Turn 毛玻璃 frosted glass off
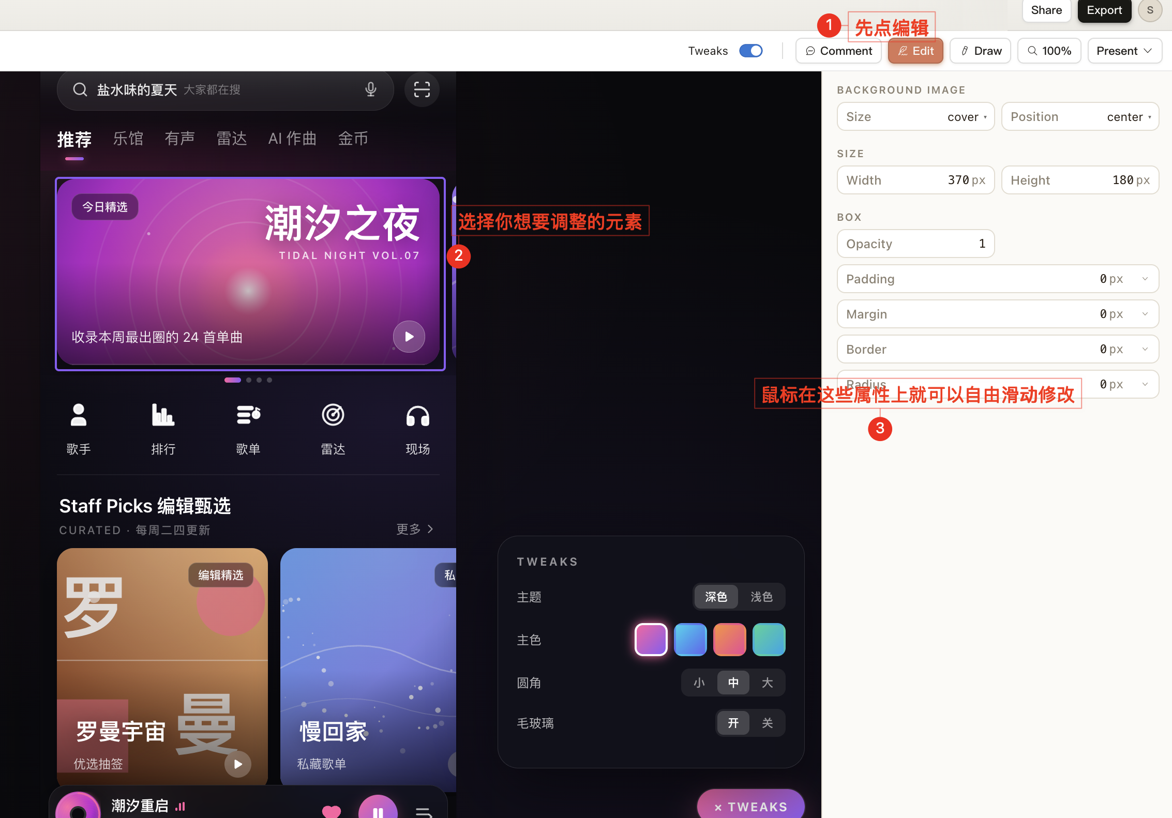The width and height of the screenshot is (1172, 818). (x=767, y=722)
